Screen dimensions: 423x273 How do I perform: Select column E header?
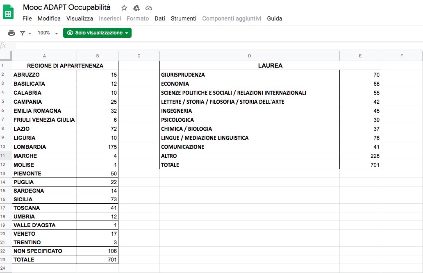pos(360,56)
